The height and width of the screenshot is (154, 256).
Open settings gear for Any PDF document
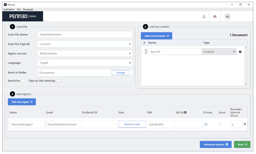240,52
